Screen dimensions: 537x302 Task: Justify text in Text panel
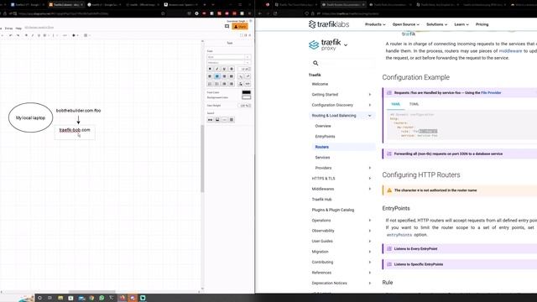click(x=232, y=76)
